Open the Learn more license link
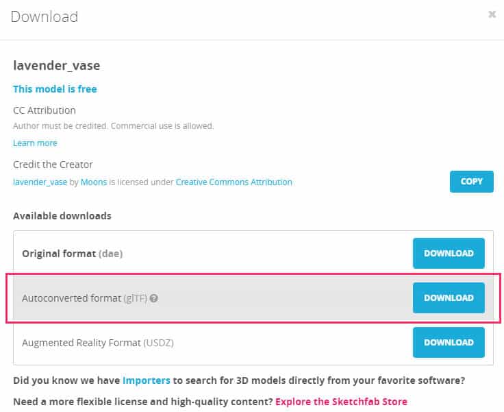The image size is (504, 412). click(x=35, y=143)
